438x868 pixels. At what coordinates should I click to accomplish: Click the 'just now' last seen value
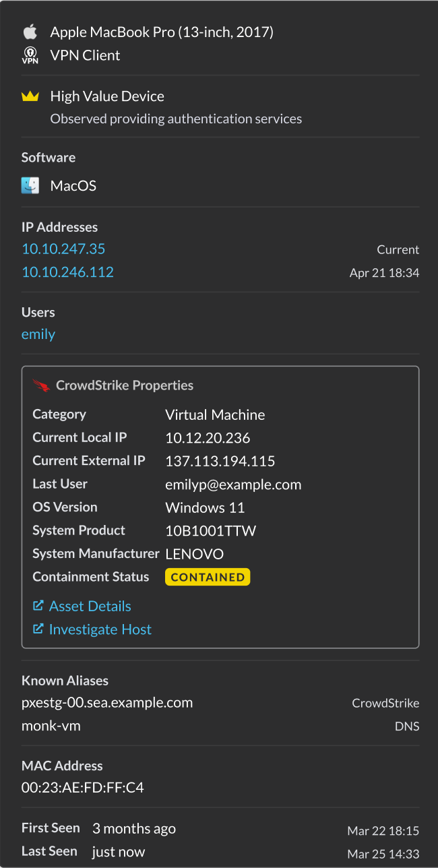tap(119, 852)
